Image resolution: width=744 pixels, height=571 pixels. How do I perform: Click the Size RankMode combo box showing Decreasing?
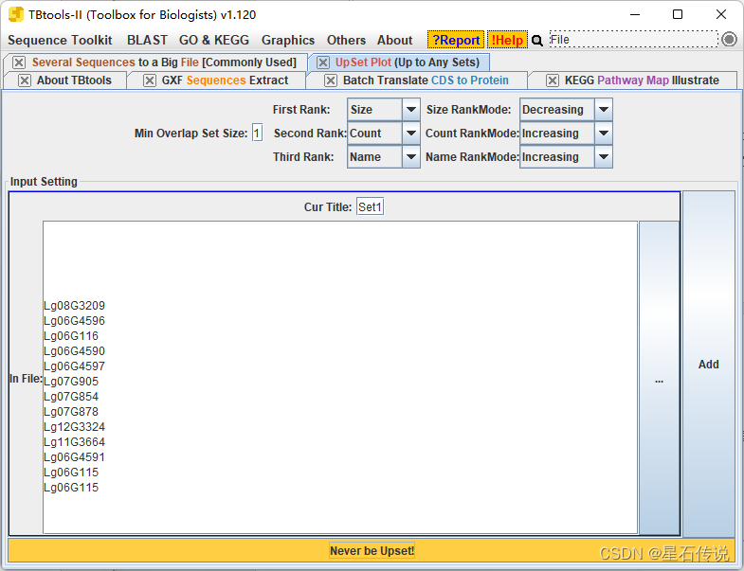[x=566, y=110]
